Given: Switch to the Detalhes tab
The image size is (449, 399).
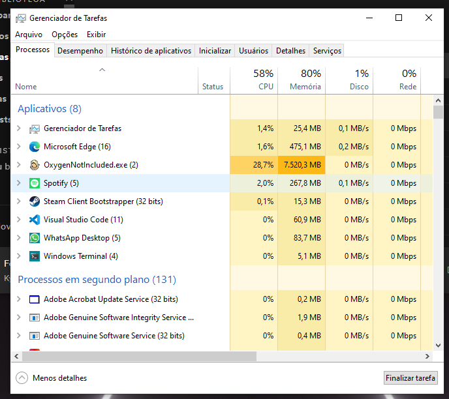Looking at the screenshot, I should pyautogui.click(x=290, y=51).
